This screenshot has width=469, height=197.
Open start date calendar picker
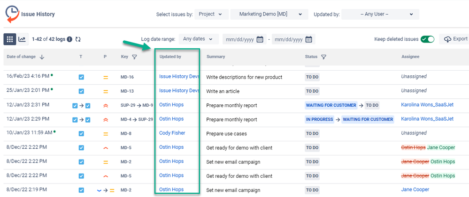(260, 39)
